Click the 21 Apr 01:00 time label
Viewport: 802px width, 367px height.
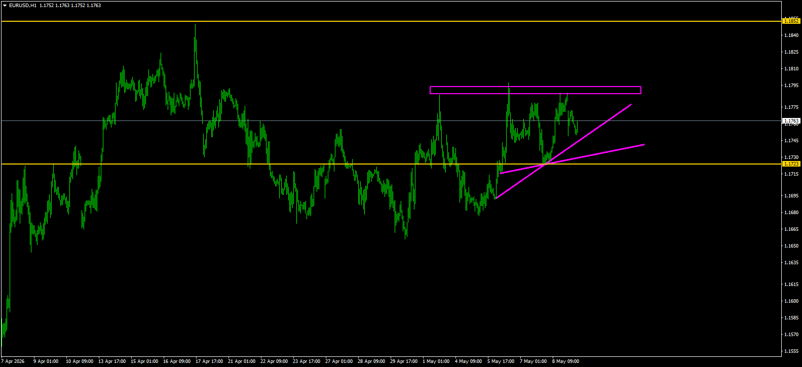click(x=242, y=361)
